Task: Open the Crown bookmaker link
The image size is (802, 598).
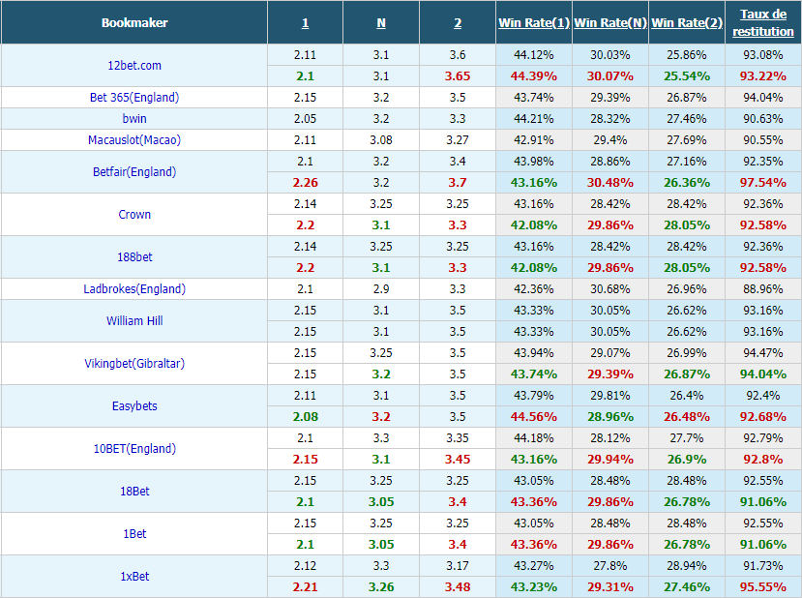Action: (x=134, y=215)
